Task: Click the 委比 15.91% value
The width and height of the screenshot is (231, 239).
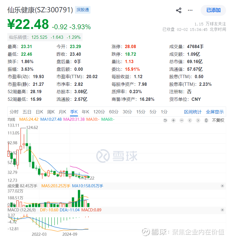Action: [132, 69]
